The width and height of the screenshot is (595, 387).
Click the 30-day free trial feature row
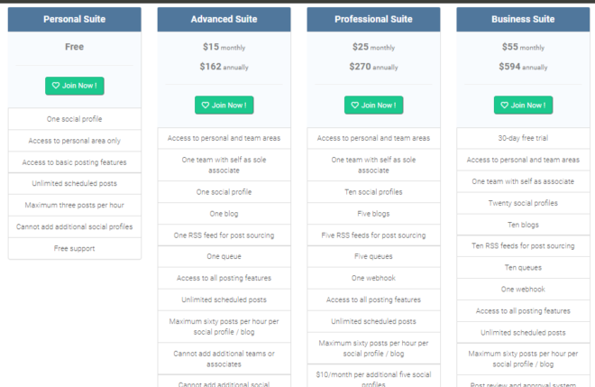(x=523, y=138)
